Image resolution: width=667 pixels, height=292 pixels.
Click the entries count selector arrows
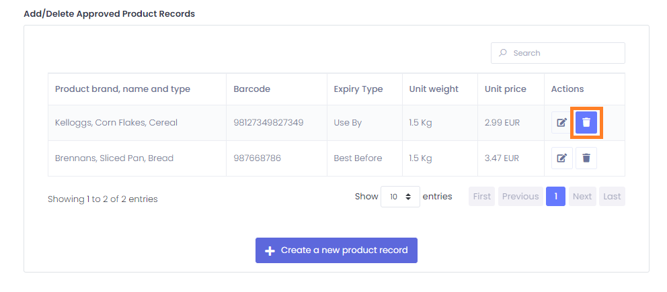(408, 197)
